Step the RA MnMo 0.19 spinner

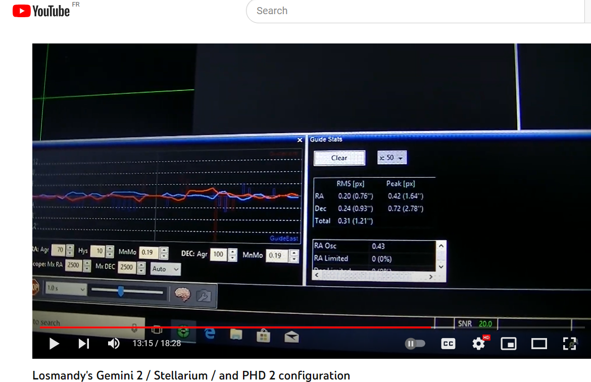point(164,253)
